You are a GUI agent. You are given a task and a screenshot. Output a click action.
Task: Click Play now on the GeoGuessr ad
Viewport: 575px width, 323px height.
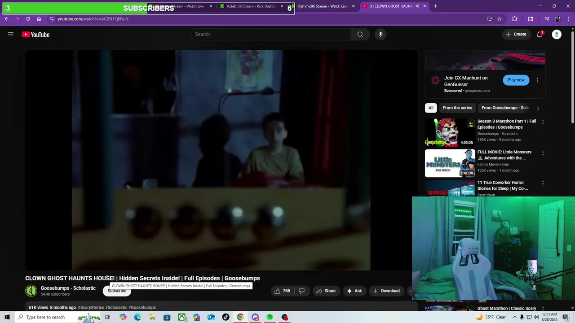point(516,80)
